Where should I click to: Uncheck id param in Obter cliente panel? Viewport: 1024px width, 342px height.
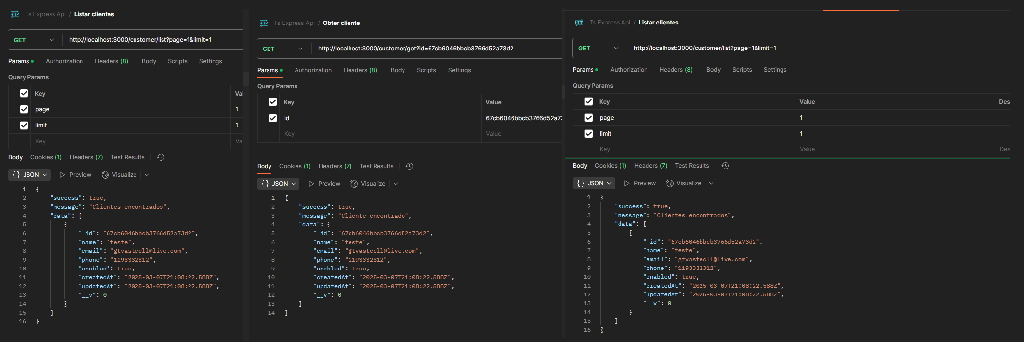click(x=273, y=118)
